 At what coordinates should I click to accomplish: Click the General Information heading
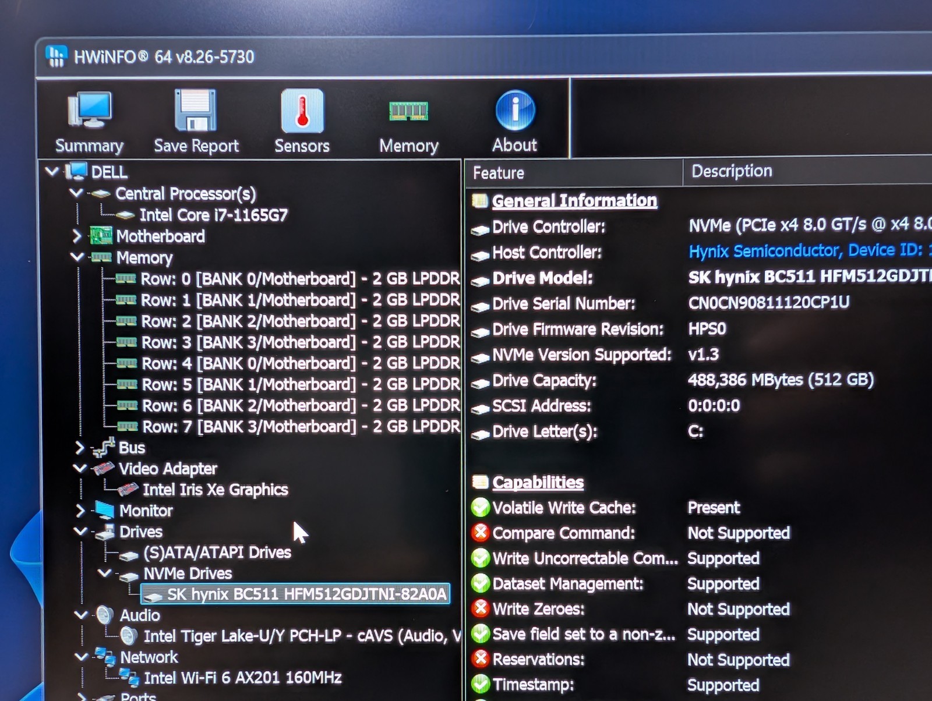point(574,200)
